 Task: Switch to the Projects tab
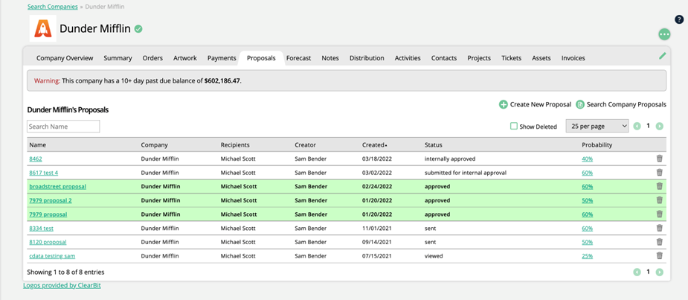pos(479,58)
